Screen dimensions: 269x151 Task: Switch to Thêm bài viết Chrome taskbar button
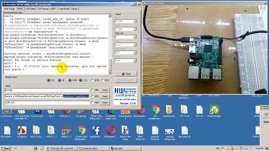click(x=62, y=148)
